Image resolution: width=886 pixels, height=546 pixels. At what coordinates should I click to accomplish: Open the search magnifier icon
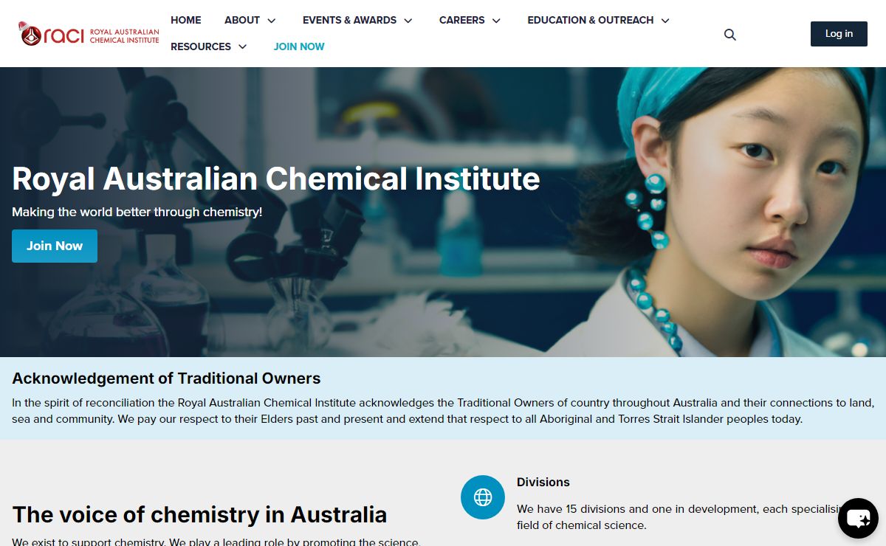coord(730,35)
